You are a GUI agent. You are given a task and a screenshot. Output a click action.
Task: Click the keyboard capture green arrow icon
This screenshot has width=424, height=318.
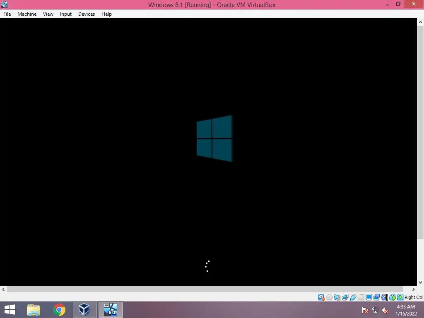pos(400,297)
